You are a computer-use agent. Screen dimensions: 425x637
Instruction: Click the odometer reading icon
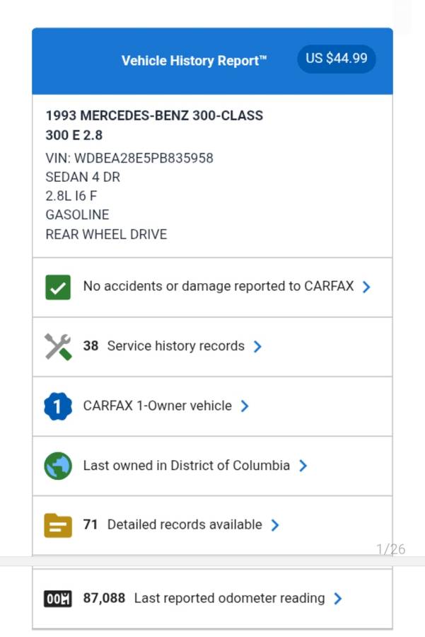58,599
